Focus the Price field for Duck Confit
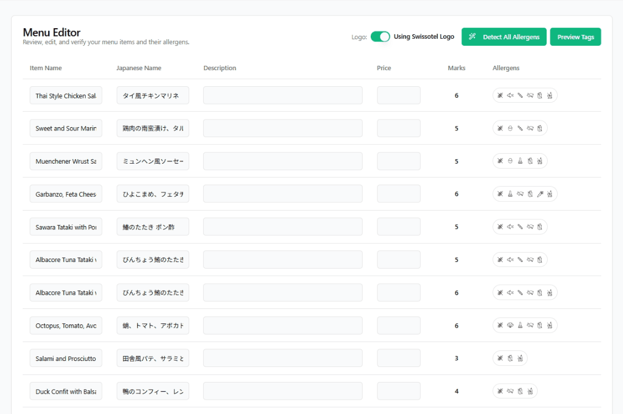623x414 pixels. [x=398, y=391]
